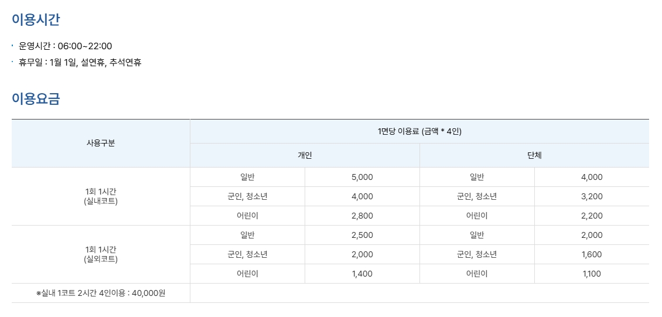Image resolution: width=662 pixels, height=317 pixels.
Task: Click the 이용요금 section heading
Action: coord(36,98)
